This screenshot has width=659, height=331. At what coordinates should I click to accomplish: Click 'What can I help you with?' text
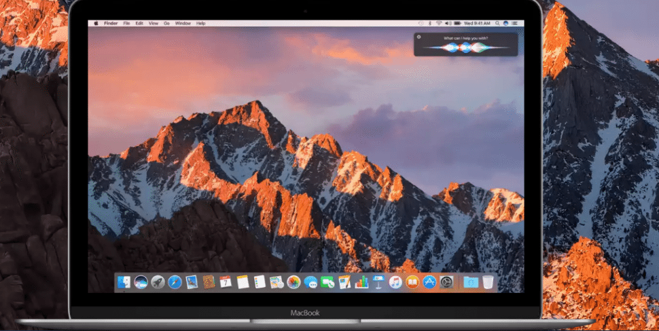(465, 38)
